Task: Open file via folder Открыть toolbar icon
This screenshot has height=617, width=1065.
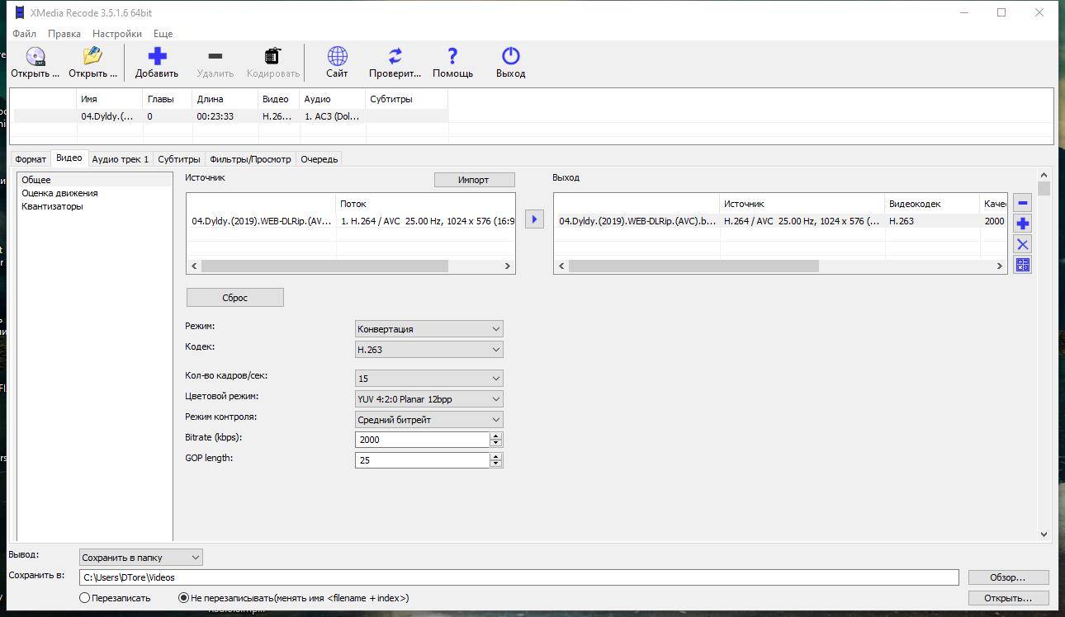Action: coord(92,56)
